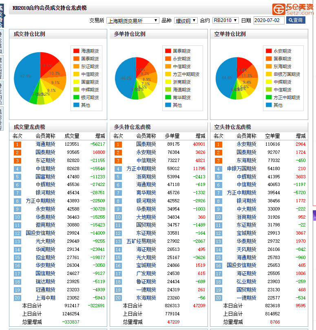Open the 交易所 exchange dropdown

(x=133, y=20)
